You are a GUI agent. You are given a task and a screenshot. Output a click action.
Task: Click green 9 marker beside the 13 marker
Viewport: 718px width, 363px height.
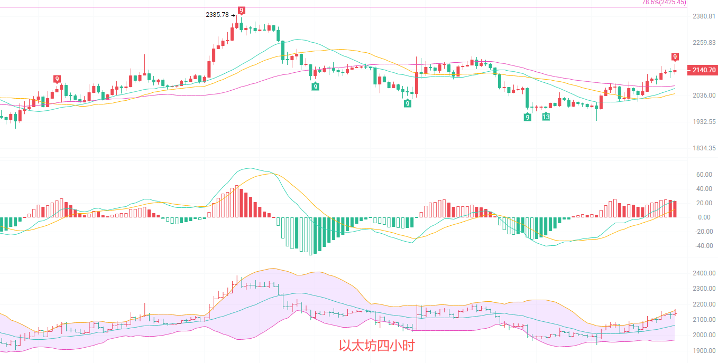pos(527,117)
